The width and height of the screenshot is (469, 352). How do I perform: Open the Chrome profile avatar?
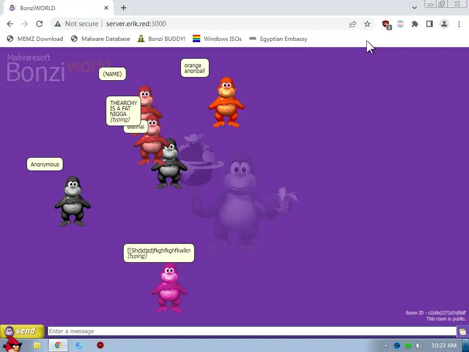coord(444,24)
